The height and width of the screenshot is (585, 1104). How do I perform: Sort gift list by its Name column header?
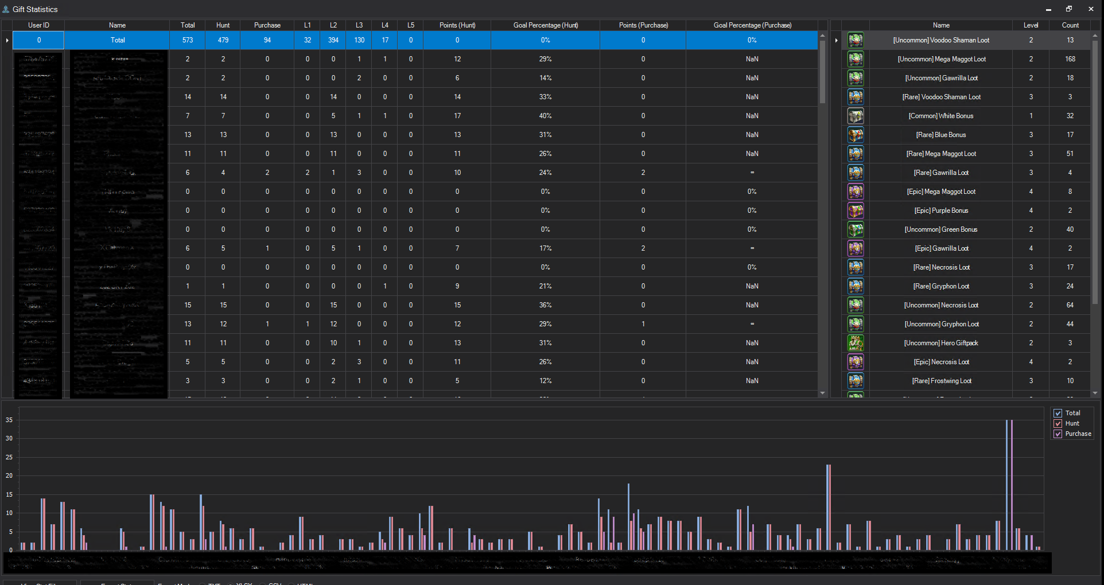[941, 25]
